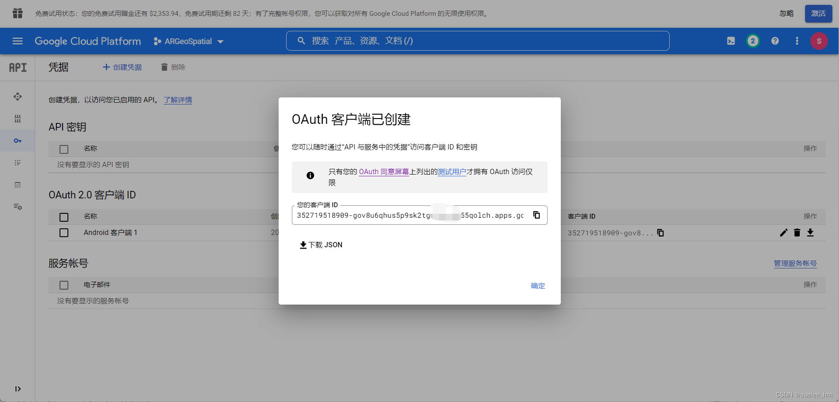Edit the Android 客户端 1 pencil icon
Image resolution: width=839 pixels, height=402 pixels.
pos(783,233)
